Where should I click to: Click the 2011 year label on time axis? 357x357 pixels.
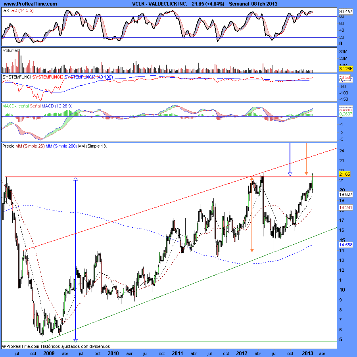[177, 353]
